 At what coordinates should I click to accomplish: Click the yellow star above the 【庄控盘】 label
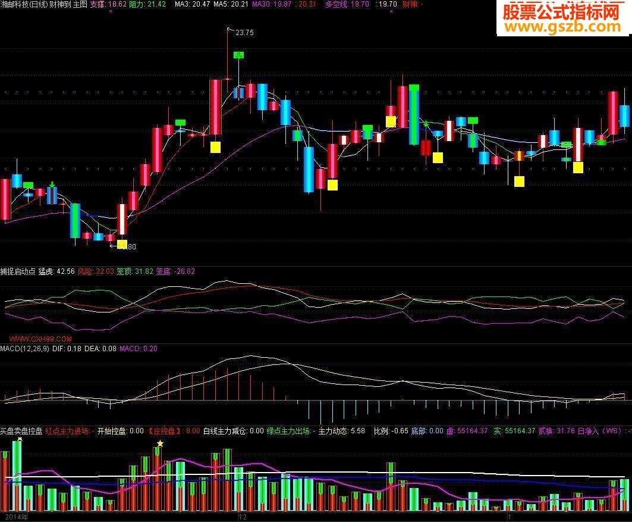coord(160,444)
